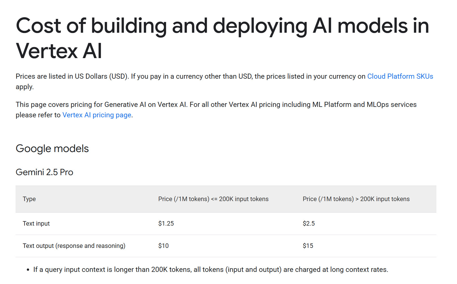Select the Text output row label

74,246
